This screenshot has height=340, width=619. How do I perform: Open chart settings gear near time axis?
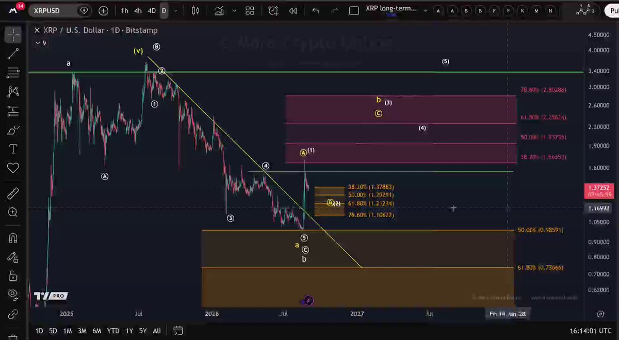(x=600, y=314)
